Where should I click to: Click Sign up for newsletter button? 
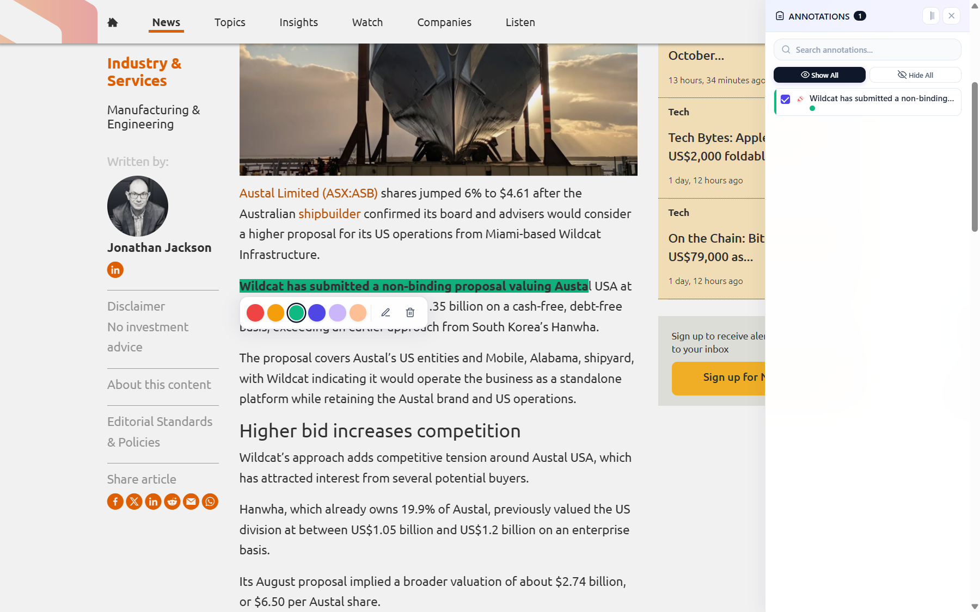click(718, 378)
